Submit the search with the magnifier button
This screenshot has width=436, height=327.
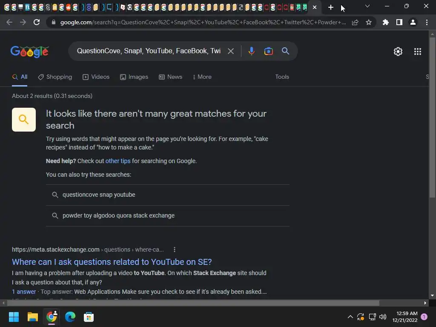click(285, 51)
